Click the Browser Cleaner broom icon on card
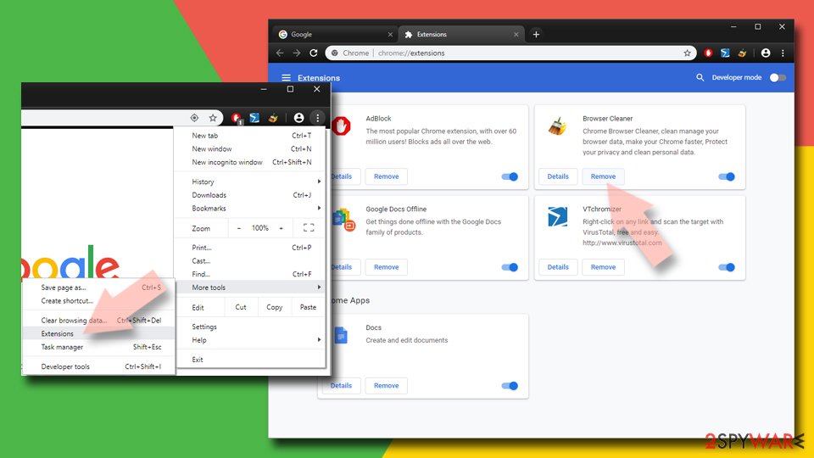Screen dimensions: 814x458 click(x=558, y=126)
